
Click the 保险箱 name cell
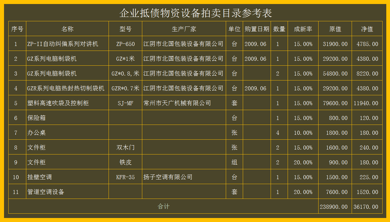coord(36,118)
